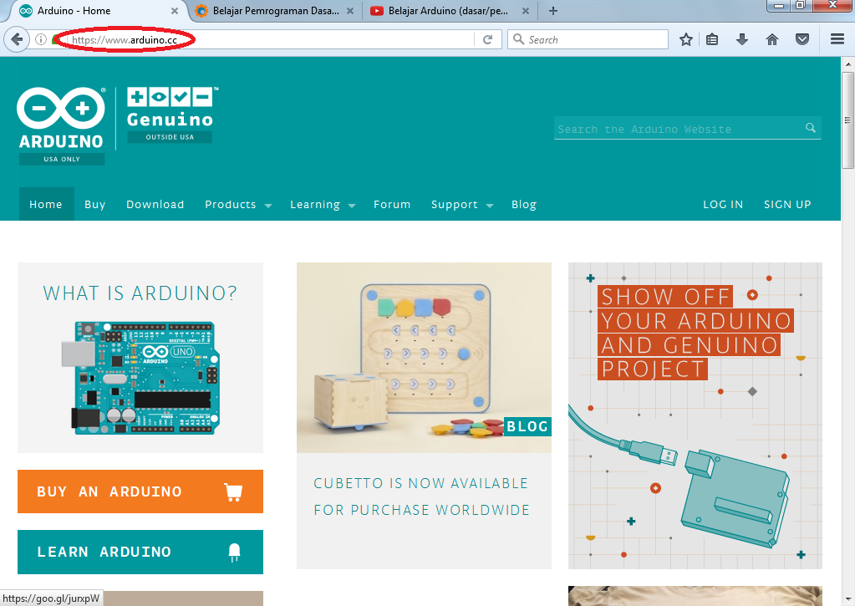Open the Download page from navigation

[155, 204]
